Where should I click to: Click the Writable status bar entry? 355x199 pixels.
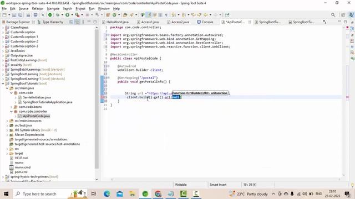pos(181,185)
